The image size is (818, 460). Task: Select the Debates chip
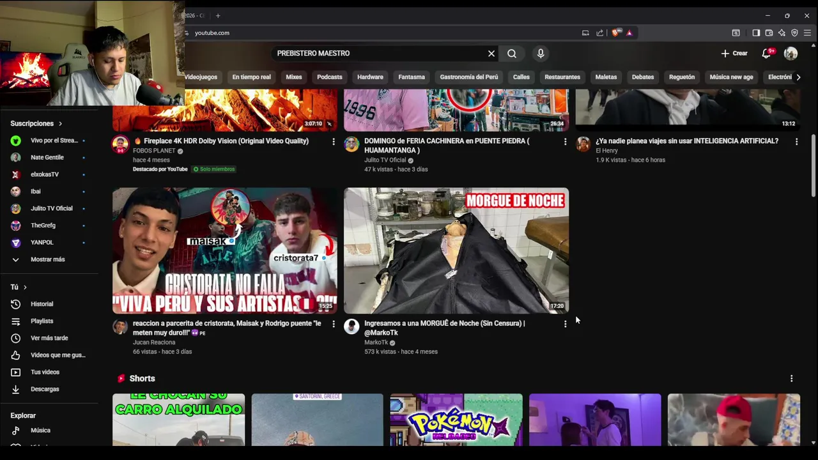coord(643,77)
